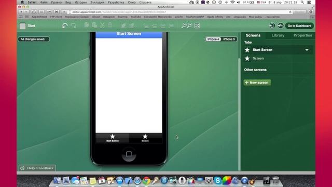The image size is (332, 187).
Task: Open Spotlight search in the menu bar
Action: point(302,2)
